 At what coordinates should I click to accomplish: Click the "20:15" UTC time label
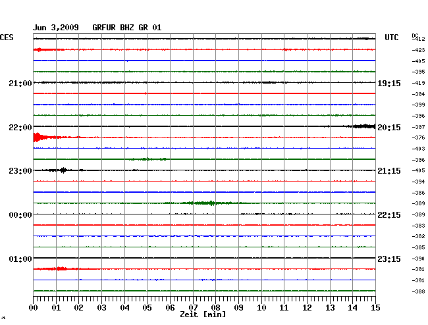[x=389, y=128]
